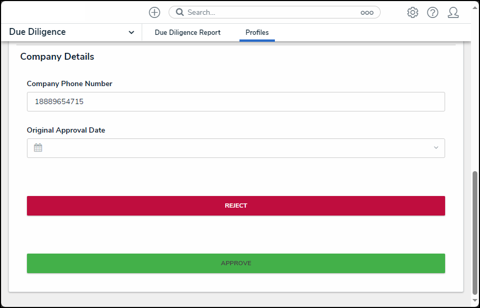Click the plus create-new icon
The image size is (480, 308).
click(154, 13)
